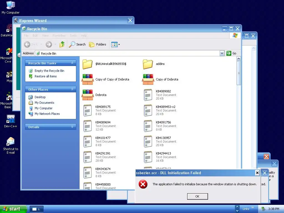Open the Tools menu

(73, 35)
